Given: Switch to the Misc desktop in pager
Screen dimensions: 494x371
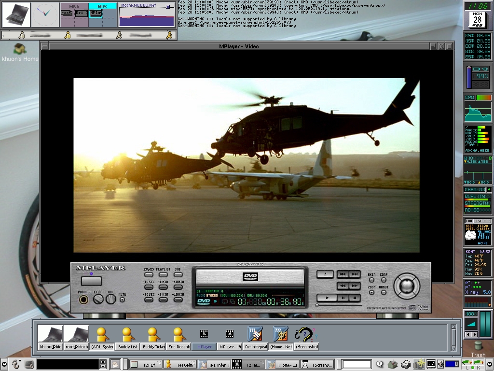Looking at the screenshot, I should 103,15.
